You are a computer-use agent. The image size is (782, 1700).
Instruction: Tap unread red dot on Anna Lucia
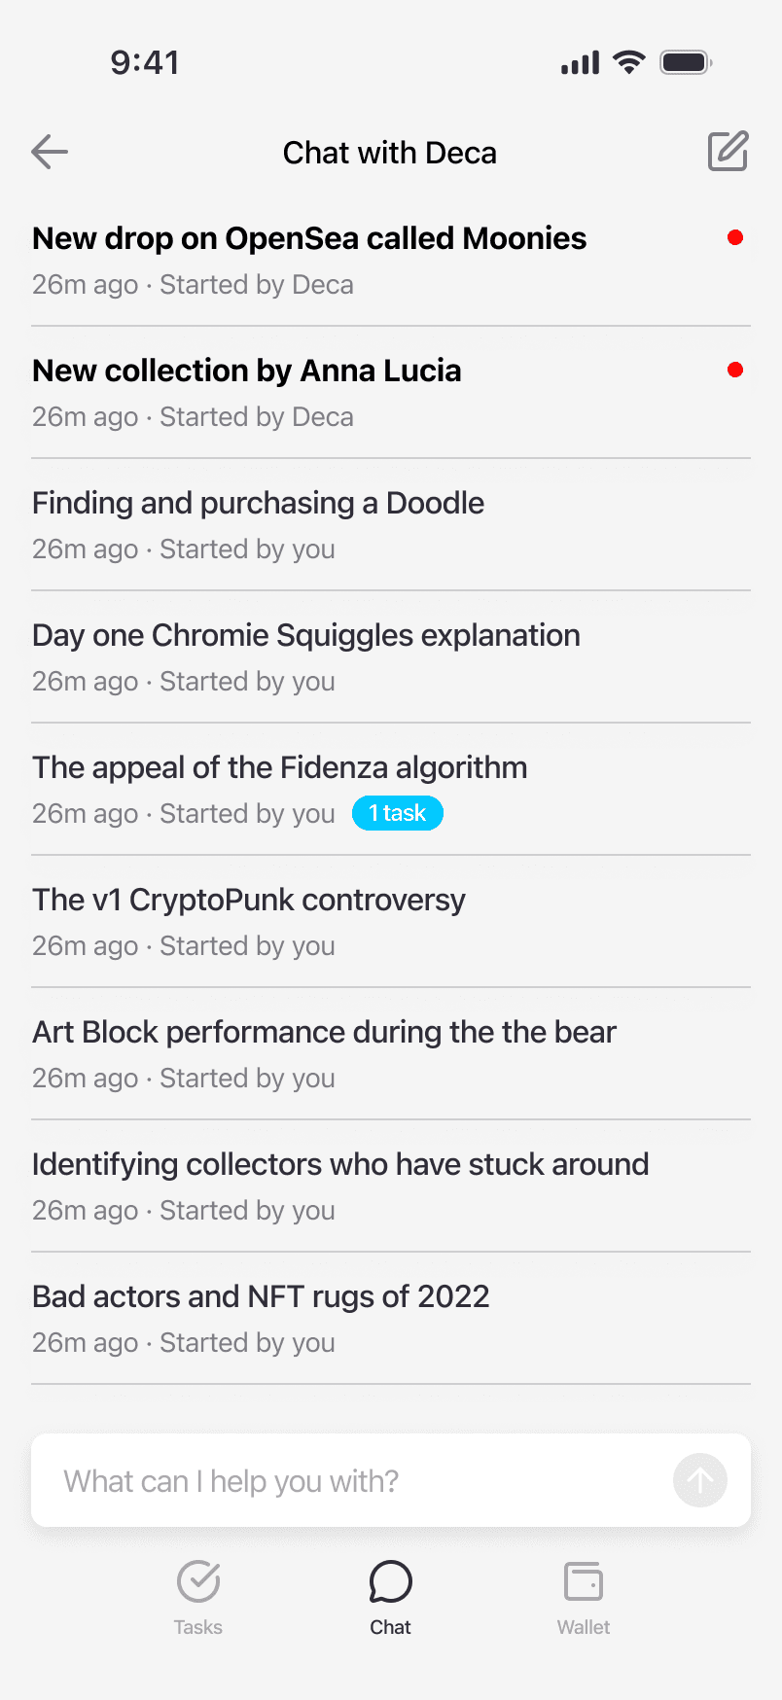point(735,370)
